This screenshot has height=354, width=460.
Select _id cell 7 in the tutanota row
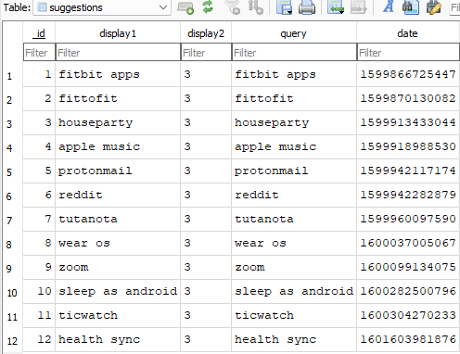pos(39,219)
